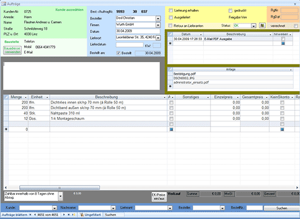Toggle Retour an Lieferanten checkbox
The image size is (300, 219).
coord(170,25)
